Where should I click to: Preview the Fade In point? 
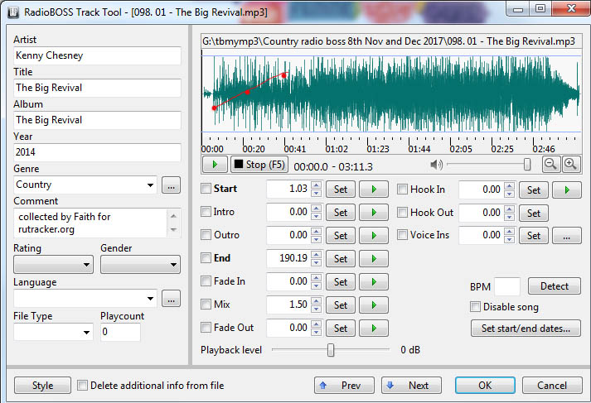pos(374,282)
